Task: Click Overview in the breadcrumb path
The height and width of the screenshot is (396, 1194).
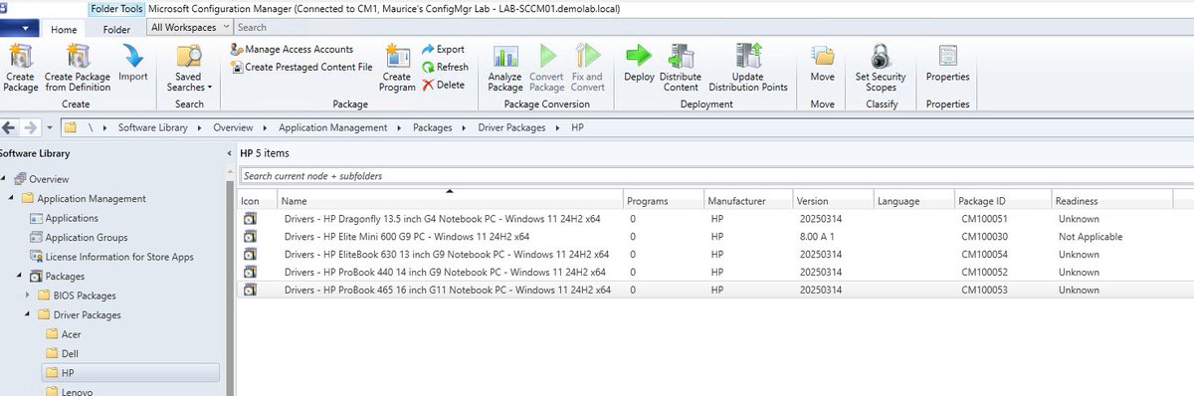Action: point(233,127)
